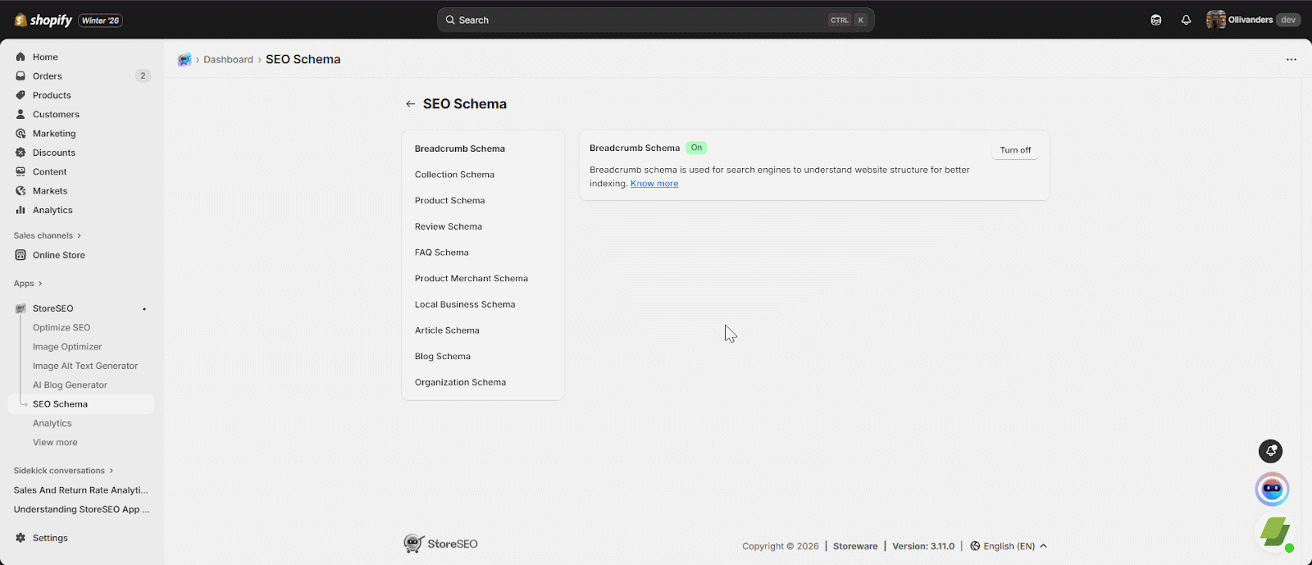This screenshot has height=565, width=1312.
Task: Open the three-dot more actions menu
Action: click(1291, 60)
